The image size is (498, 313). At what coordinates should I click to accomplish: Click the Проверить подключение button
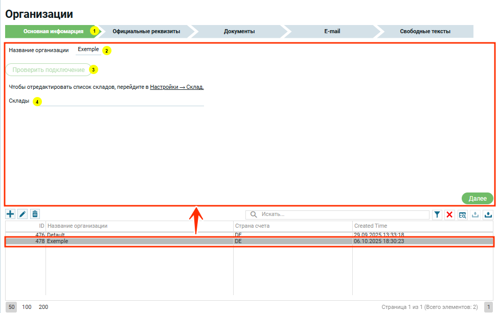coord(49,69)
